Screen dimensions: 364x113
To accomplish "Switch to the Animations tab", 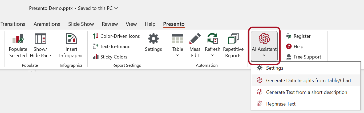I will click(x=47, y=24).
